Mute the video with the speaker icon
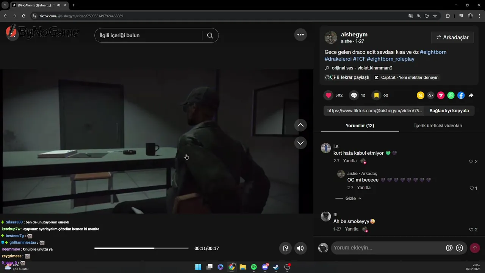The width and height of the screenshot is (485, 273). (x=300, y=248)
